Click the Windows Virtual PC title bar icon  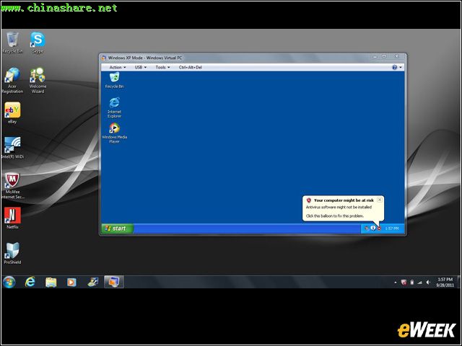(104, 58)
